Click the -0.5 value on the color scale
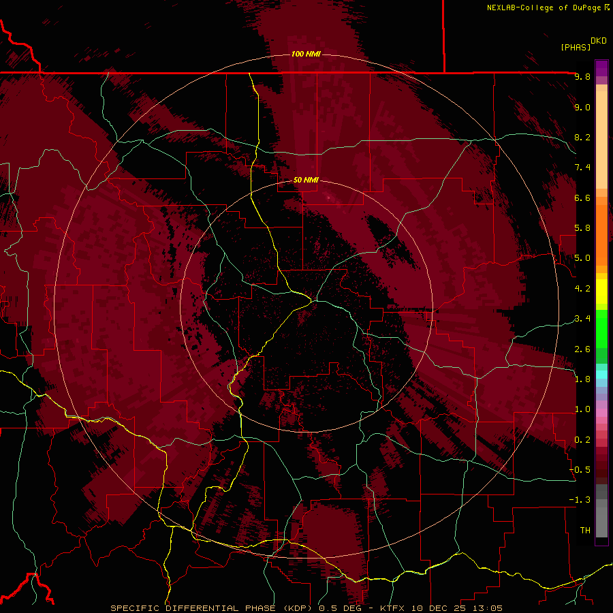The image size is (613, 613). 580,470
